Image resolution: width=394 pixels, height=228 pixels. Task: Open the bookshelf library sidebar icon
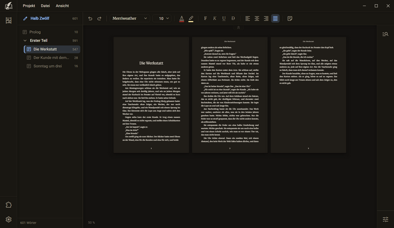tap(8, 20)
